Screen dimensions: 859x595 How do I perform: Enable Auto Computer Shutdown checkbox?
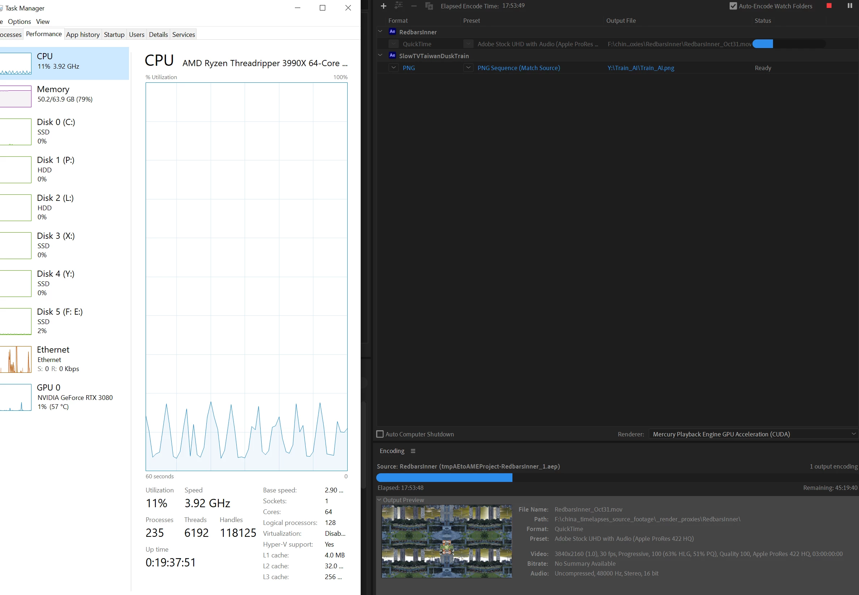[x=380, y=434]
